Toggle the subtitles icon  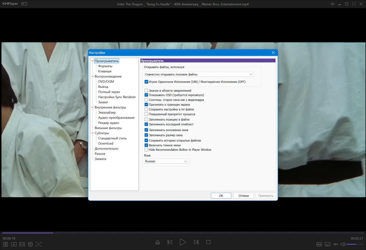pos(328,244)
